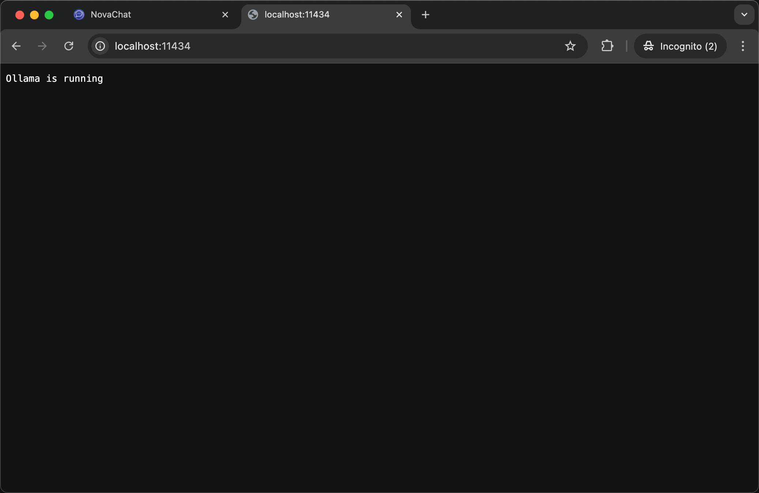Click the localhost:11434 tab globe icon

pyautogui.click(x=253, y=15)
